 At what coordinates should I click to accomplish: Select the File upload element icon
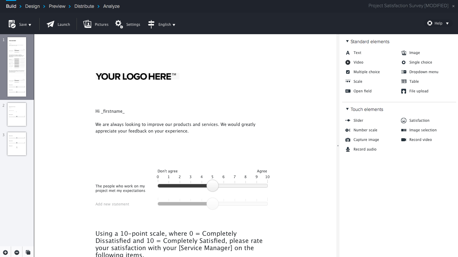point(404,91)
